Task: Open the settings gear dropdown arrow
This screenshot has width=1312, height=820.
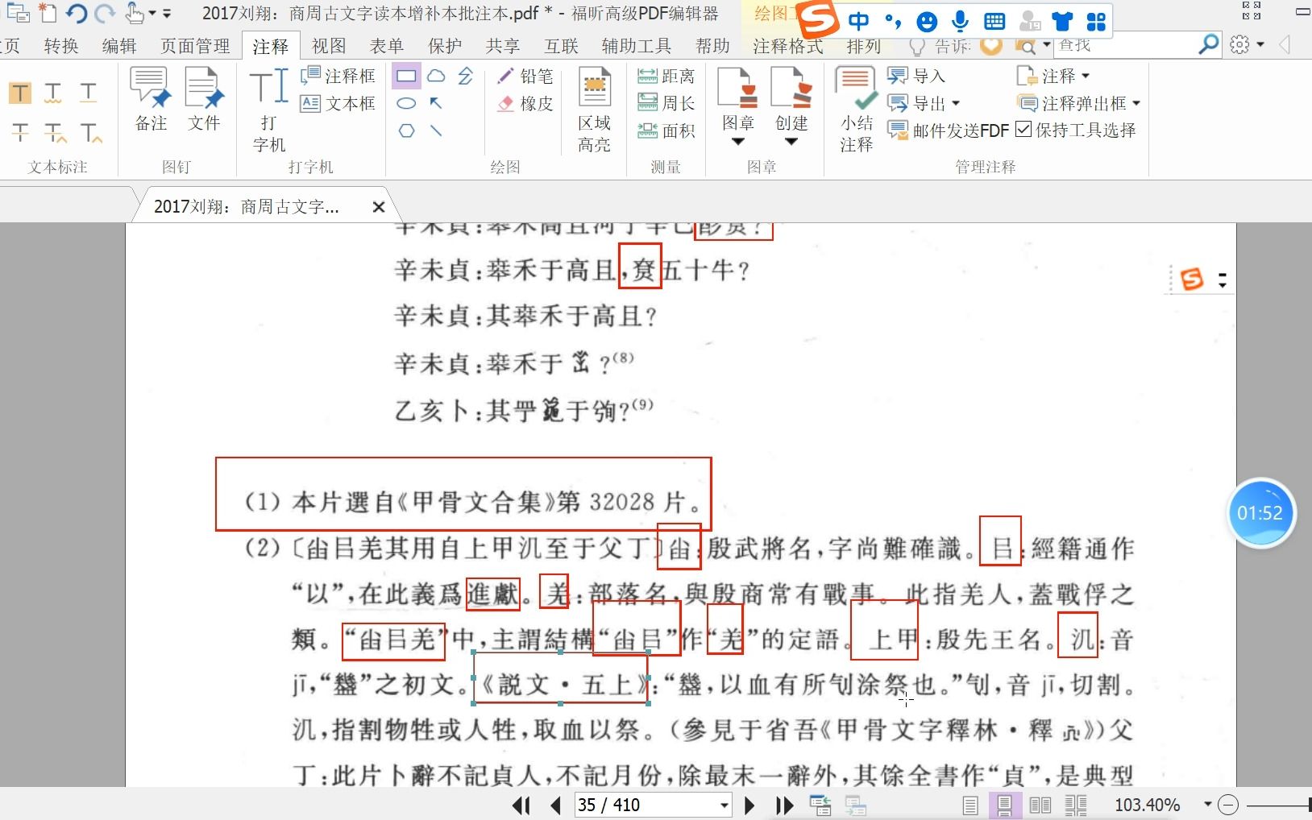Action: tap(1260, 45)
